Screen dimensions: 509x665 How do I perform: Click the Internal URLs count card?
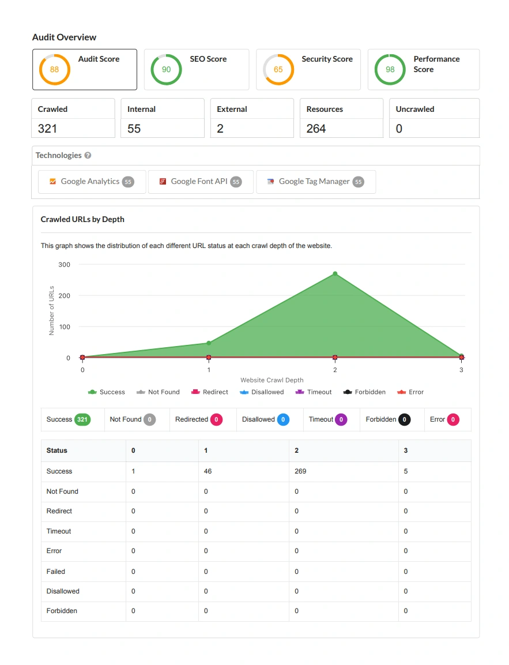[x=163, y=118]
